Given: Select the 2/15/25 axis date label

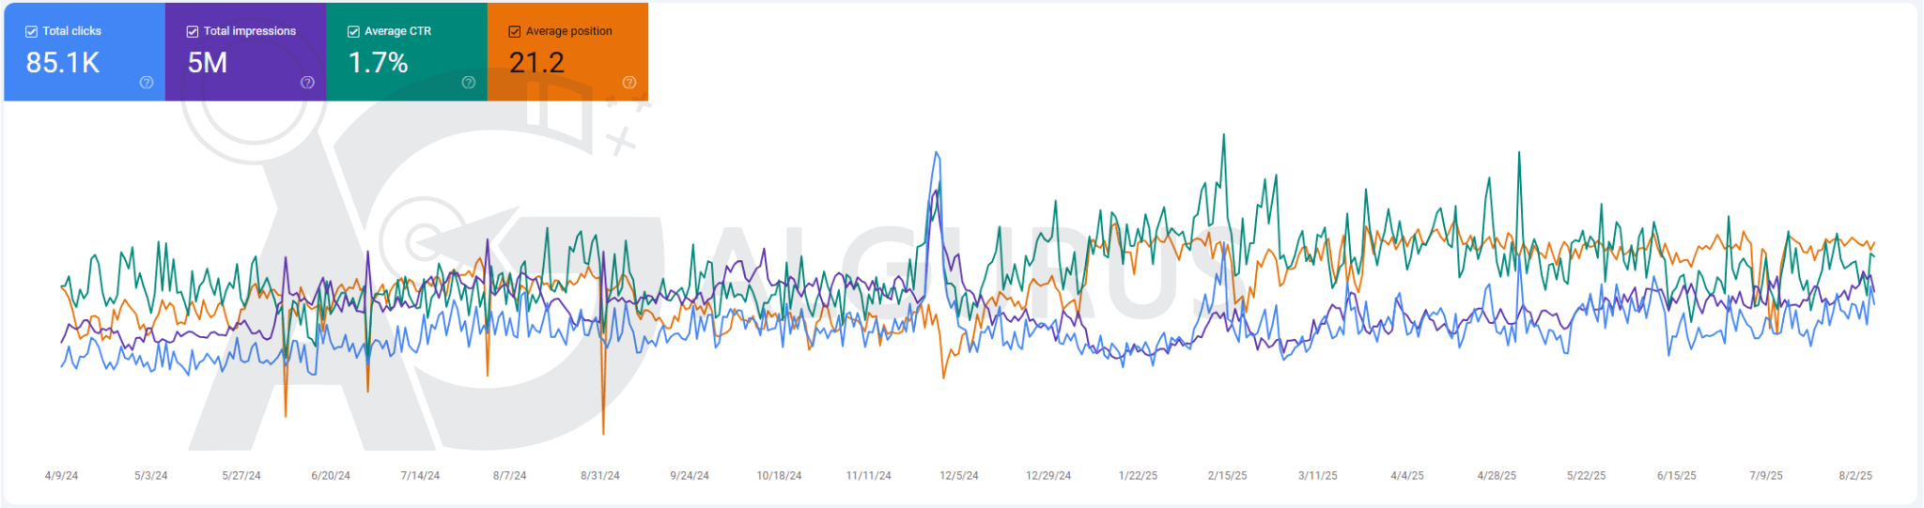Looking at the screenshot, I should point(1227,476).
